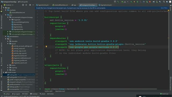Open the profiler gauge icon in toolbar
Screen dimensions: 172x97
pyautogui.click(x=144, y=2)
